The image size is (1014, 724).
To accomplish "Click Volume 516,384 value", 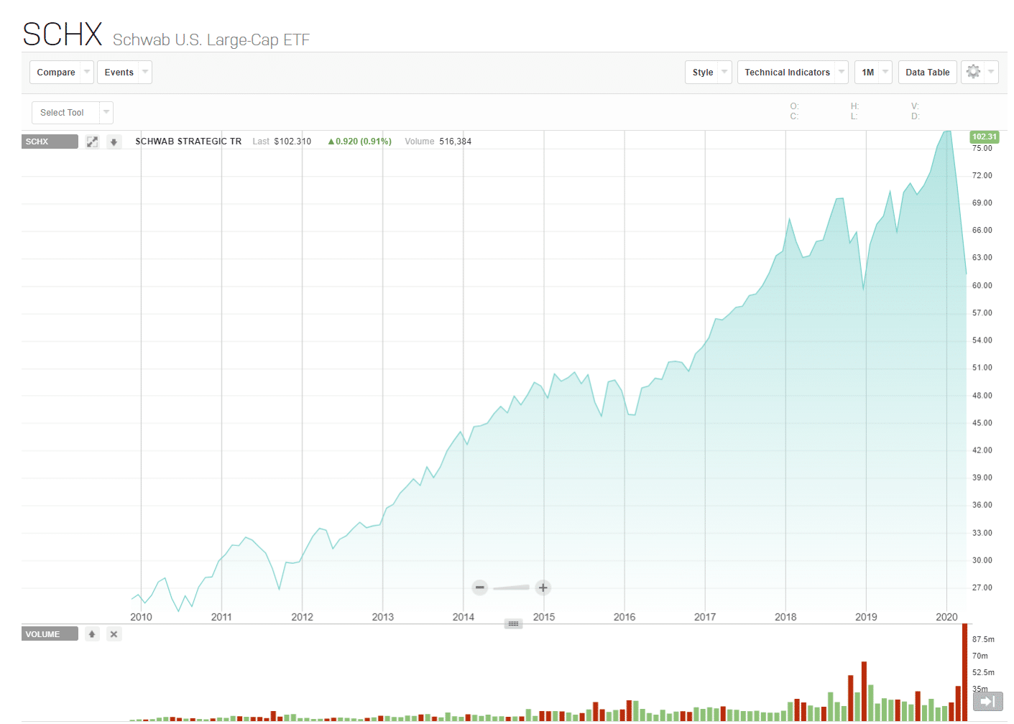I will click(x=438, y=141).
